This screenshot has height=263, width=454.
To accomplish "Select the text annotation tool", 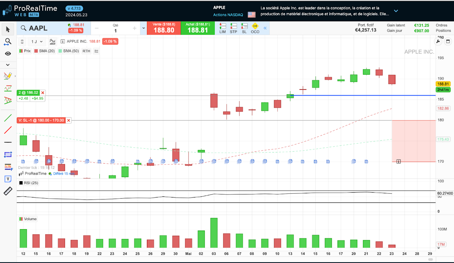I will coord(8,179).
